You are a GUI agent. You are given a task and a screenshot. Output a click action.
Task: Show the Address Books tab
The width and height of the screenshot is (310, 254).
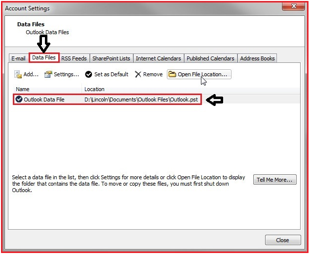click(x=257, y=58)
